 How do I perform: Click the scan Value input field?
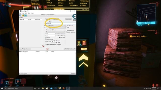[62, 23]
